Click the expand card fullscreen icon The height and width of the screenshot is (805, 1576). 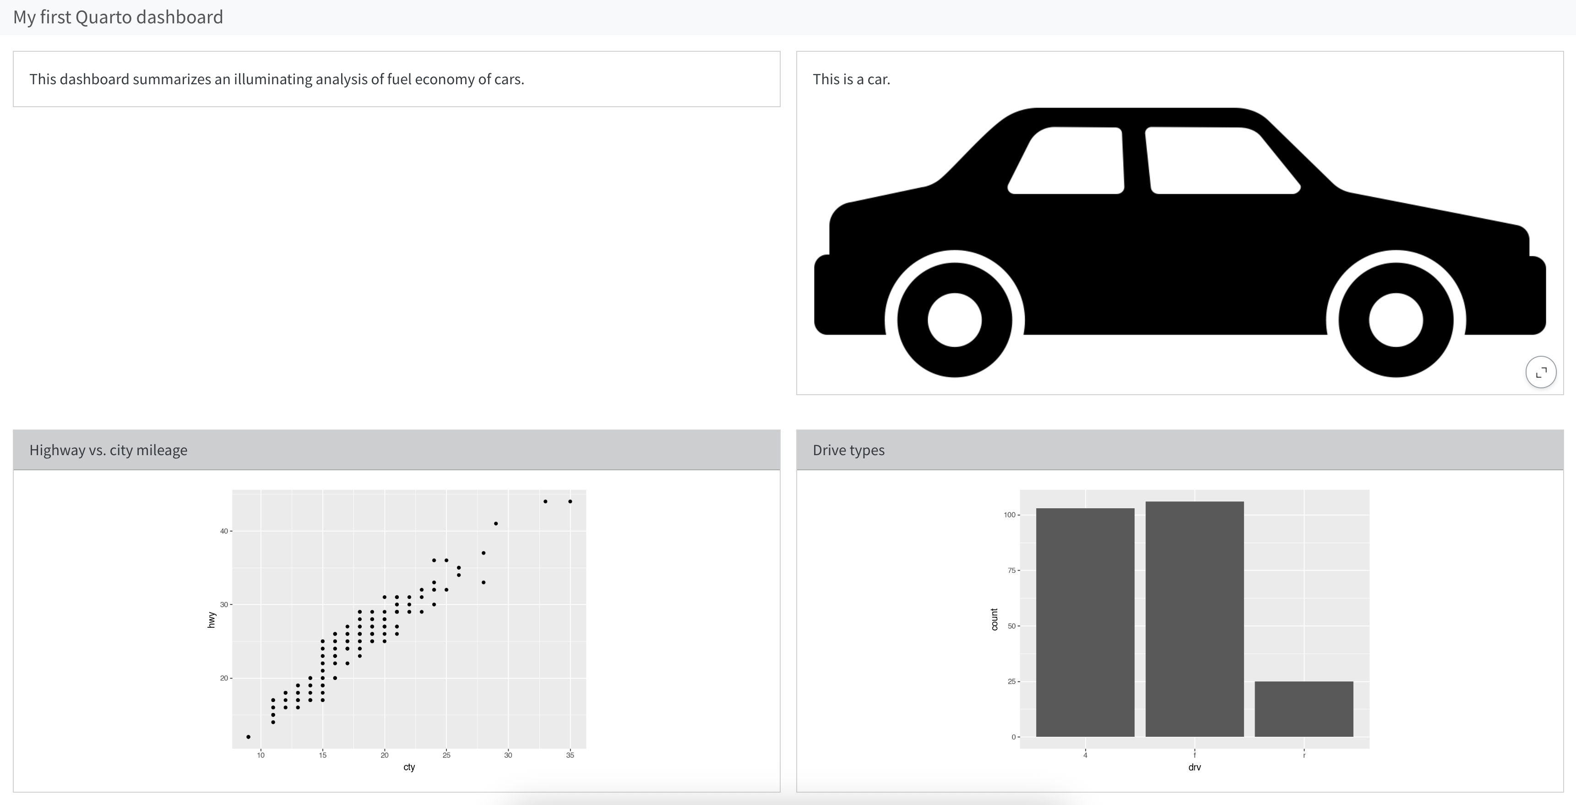point(1541,372)
